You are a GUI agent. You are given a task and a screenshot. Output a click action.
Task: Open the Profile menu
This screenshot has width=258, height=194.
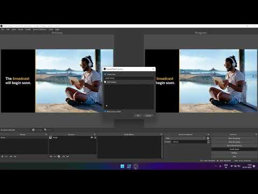coord(28,30)
